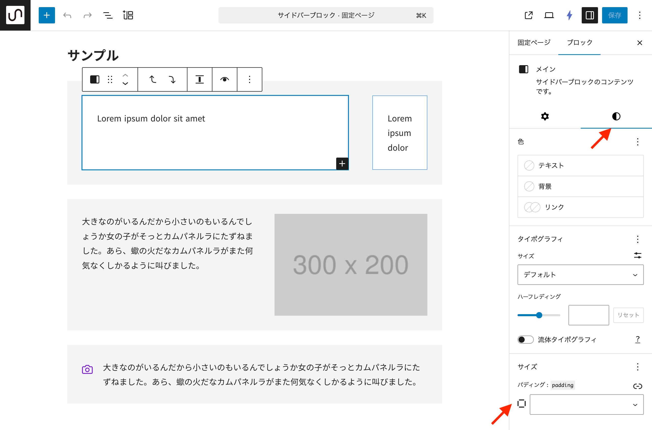The width and height of the screenshot is (652, 430).
Task: Enable the 流体タイポグラフィ toggle switch
Action: click(x=525, y=340)
